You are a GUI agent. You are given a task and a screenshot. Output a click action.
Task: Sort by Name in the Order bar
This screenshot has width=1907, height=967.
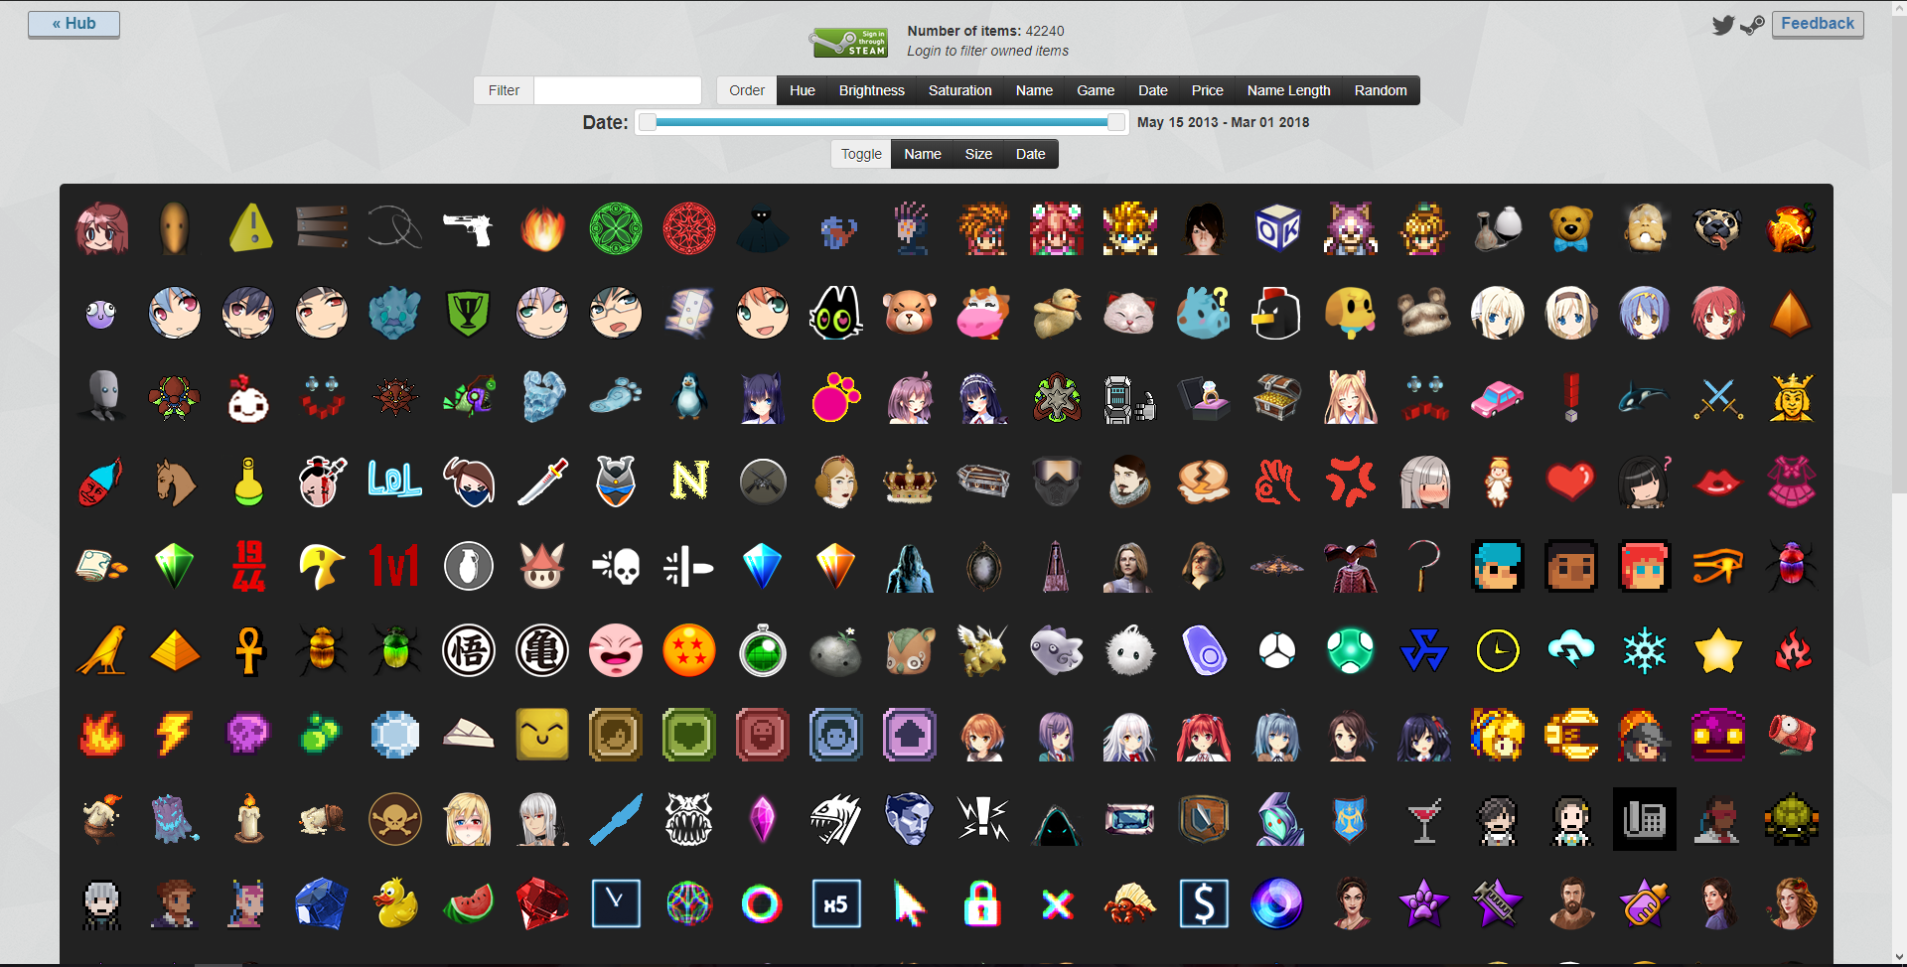pos(1034,90)
